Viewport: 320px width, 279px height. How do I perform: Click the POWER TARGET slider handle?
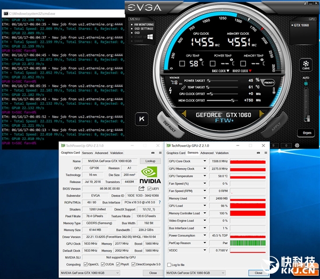[209, 81]
